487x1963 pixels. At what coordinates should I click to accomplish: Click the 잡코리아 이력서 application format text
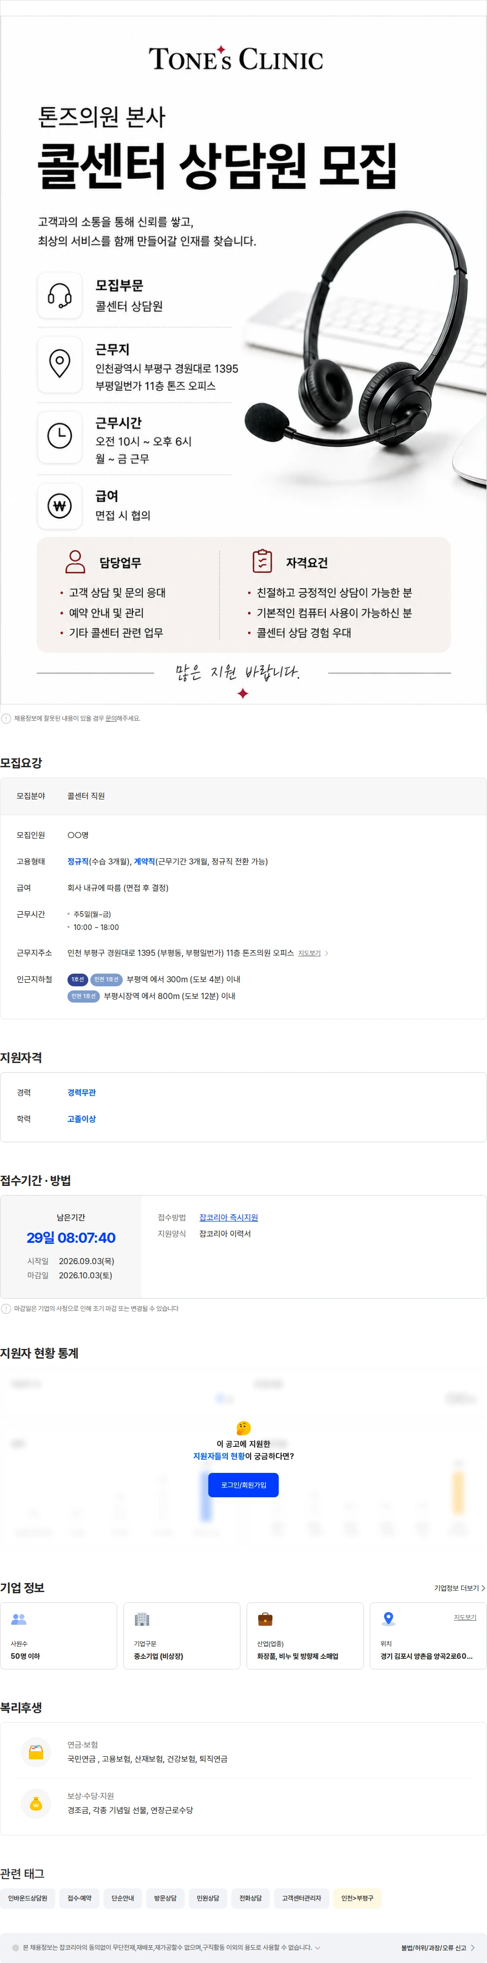[x=224, y=1234]
